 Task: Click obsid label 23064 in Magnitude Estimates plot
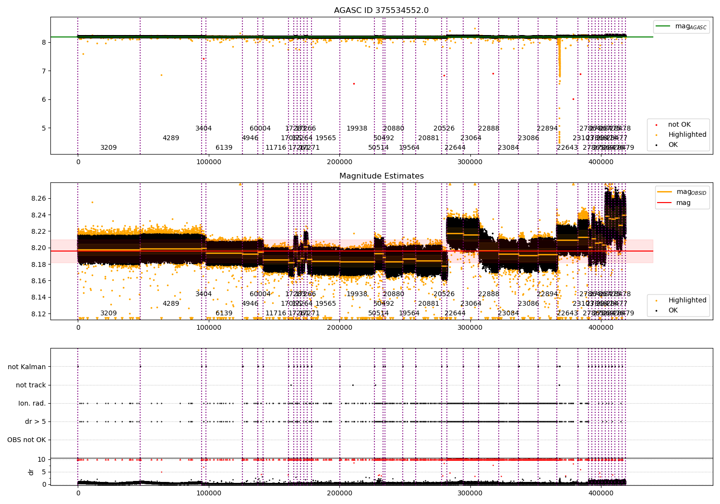pyautogui.click(x=471, y=303)
